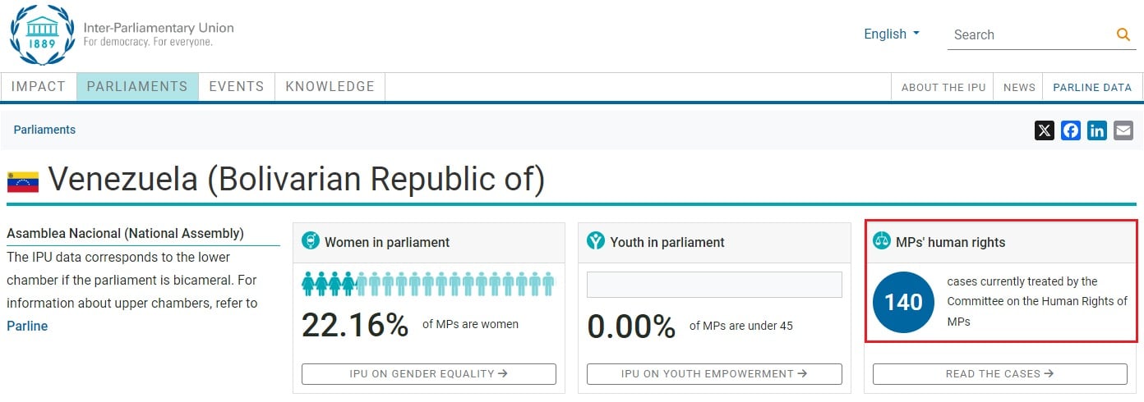
Task: Click the search magnifier icon
Action: pos(1123,34)
